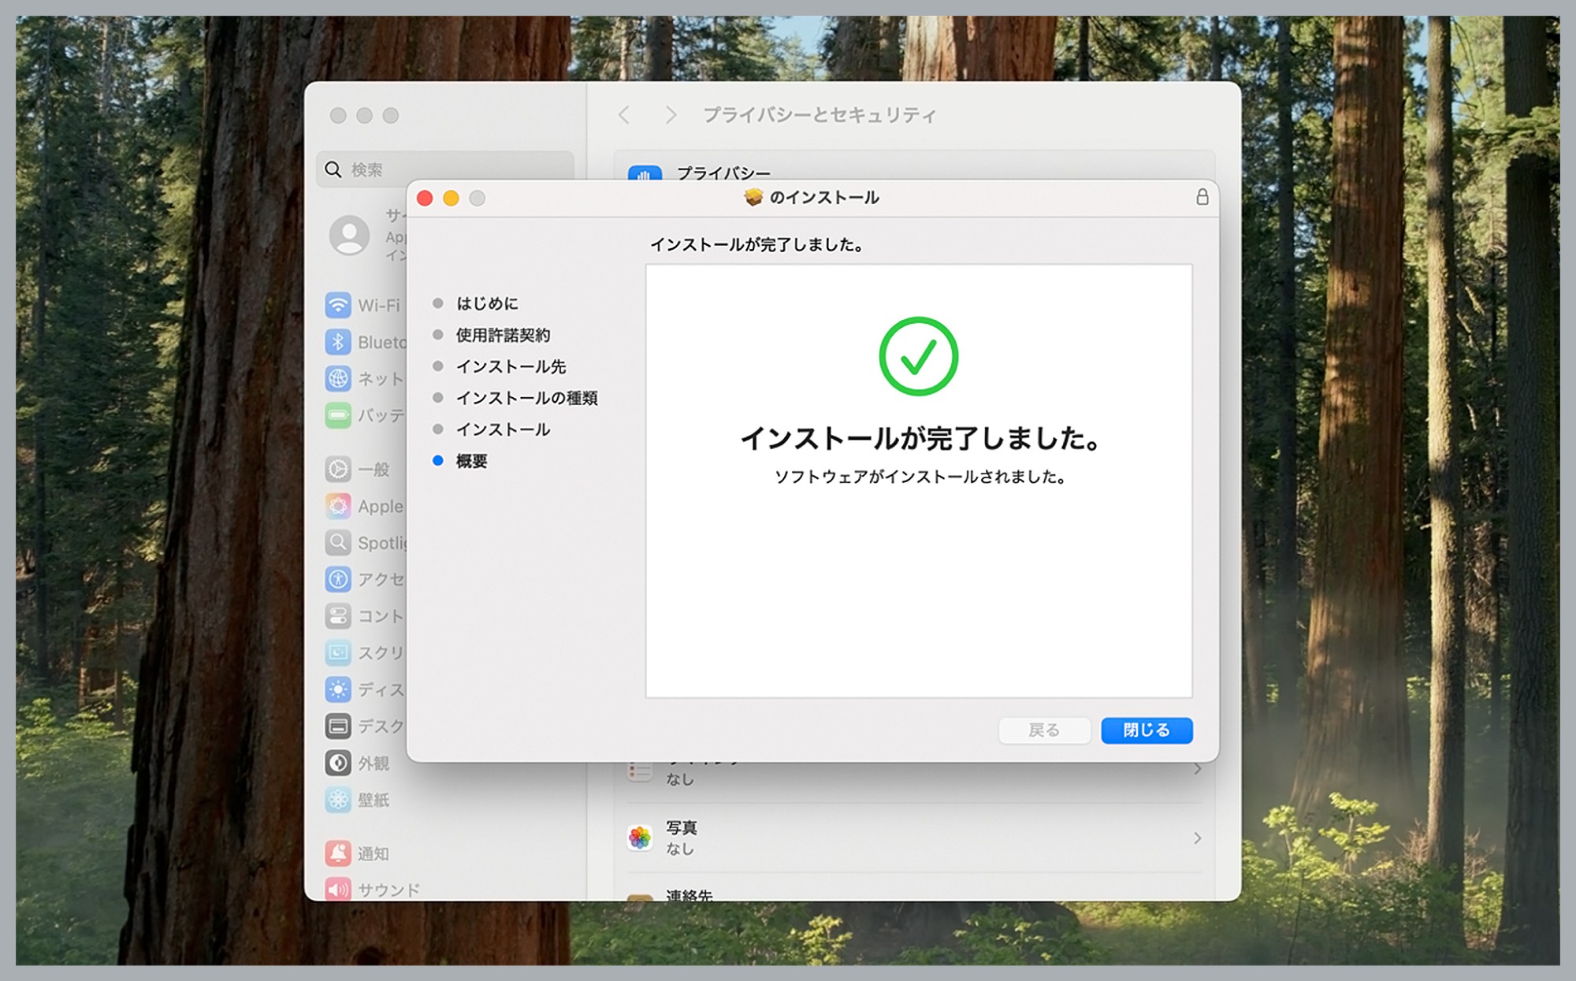Select the はじめに step in the installer
The image size is (1576, 981).
(489, 303)
